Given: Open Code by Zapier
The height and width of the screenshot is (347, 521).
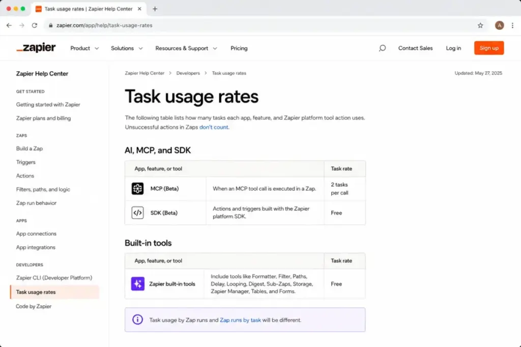Looking at the screenshot, I should coord(34,306).
